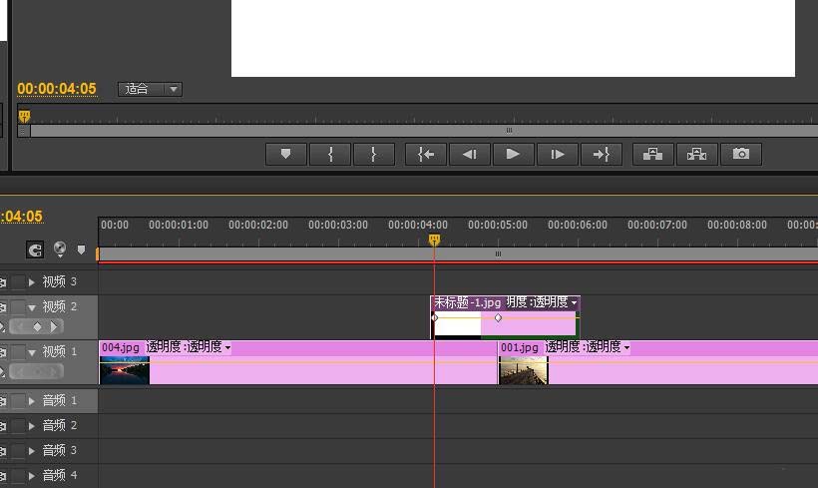Select the 视频 3 track label
The height and width of the screenshot is (488, 818).
(x=60, y=281)
